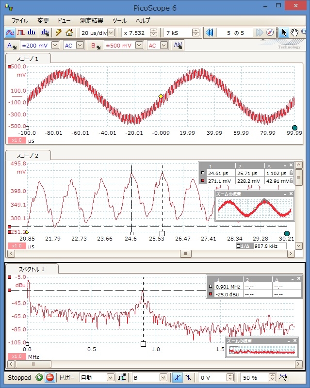The width and height of the screenshot is (310, 388).
Task: Click trigger marker tool at bottom right
Action: 283,378
